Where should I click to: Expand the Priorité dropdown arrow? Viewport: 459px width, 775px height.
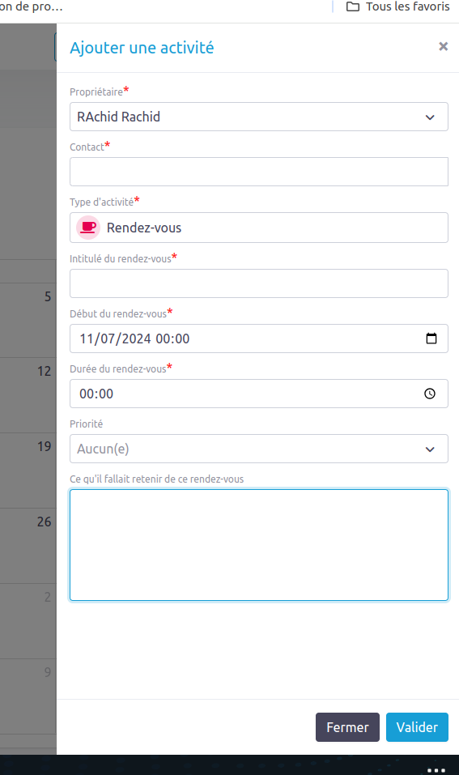coord(430,449)
